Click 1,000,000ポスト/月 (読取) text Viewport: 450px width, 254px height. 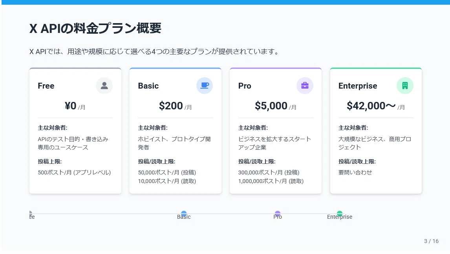click(x=271, y=181)
